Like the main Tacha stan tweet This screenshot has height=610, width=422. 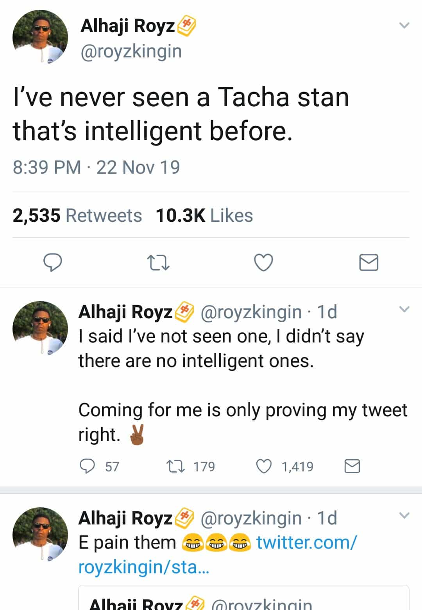click(x=264, y=262)
